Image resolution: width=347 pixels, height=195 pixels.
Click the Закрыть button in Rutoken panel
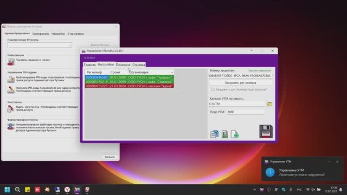point(110,157)
